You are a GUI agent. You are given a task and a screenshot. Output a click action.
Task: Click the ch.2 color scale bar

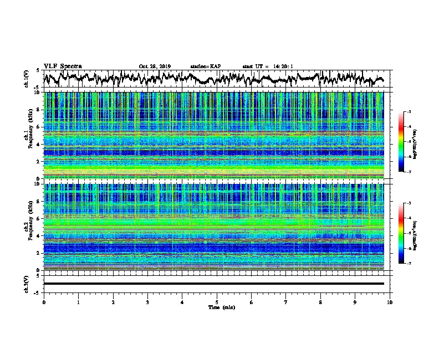tap(401, 233)
